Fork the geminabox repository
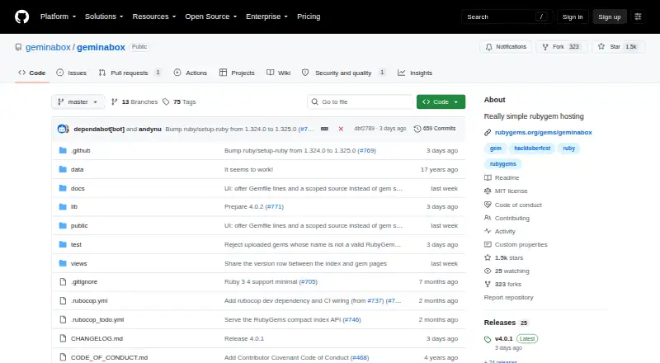660x363 pixels. pyautogui.click(x=562, y=47)
